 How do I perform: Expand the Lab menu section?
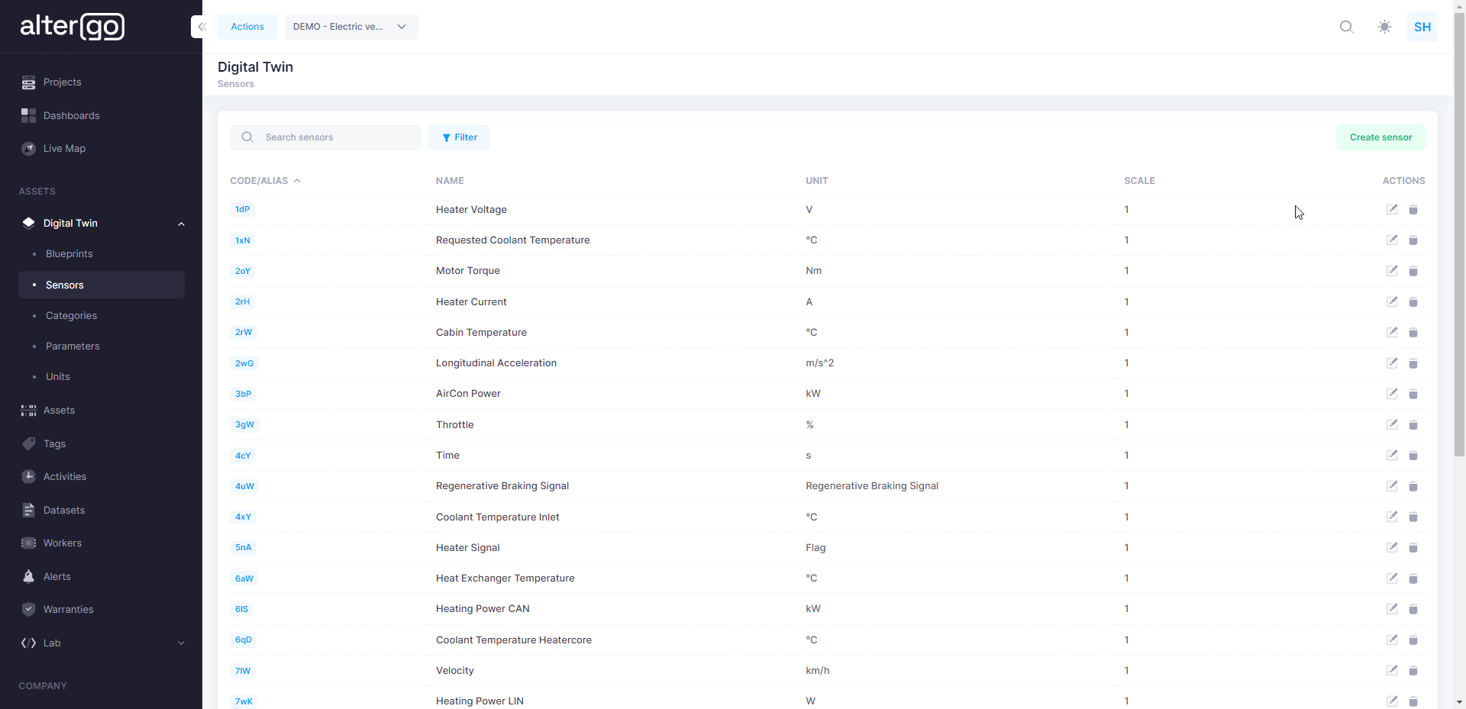[x=181, y=643]
